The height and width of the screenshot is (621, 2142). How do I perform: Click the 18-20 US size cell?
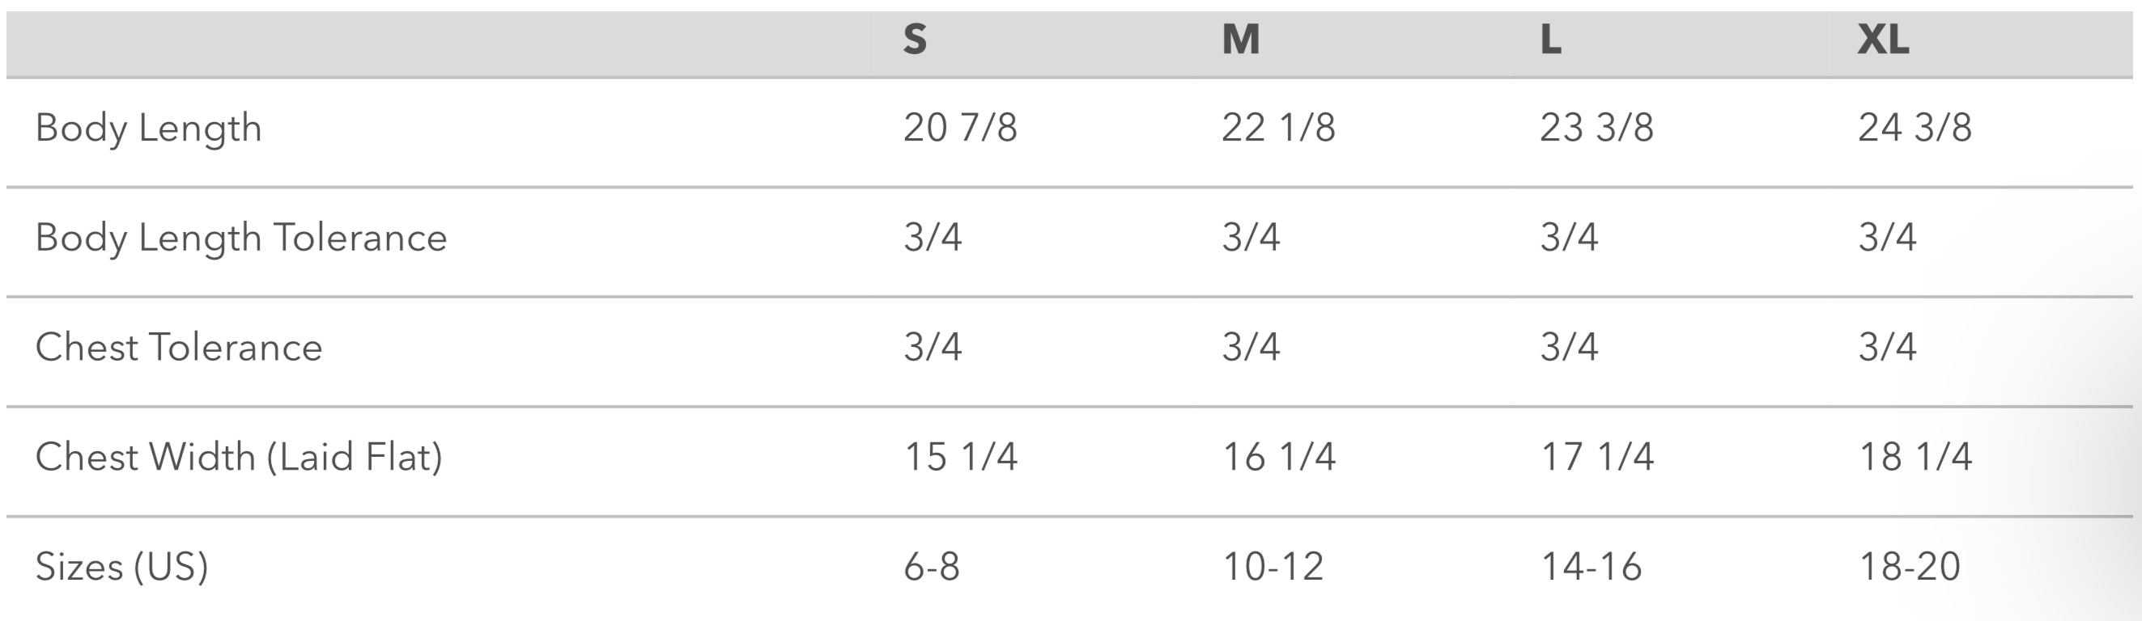[x=1910, y=567]
